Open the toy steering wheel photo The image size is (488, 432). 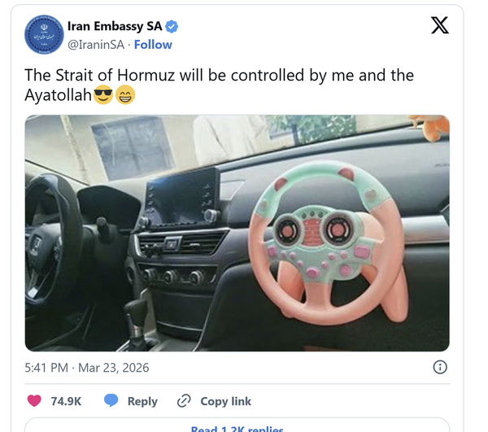pos(237,233)
